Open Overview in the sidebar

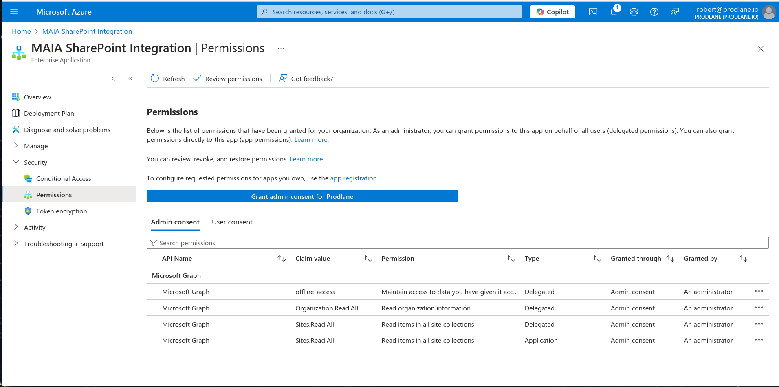click(37, 97)
